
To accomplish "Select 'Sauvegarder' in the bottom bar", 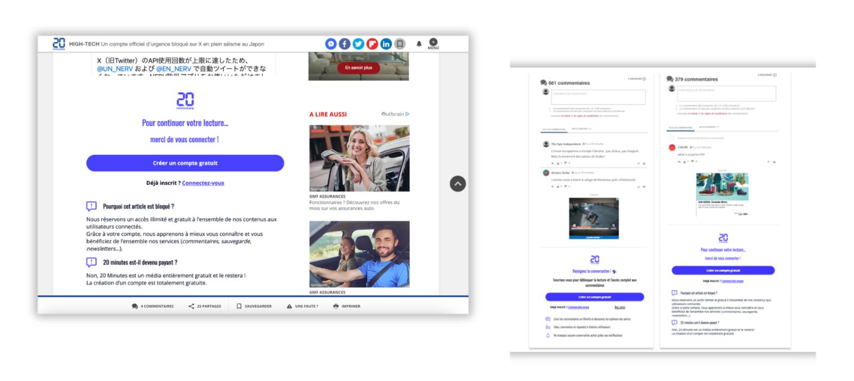I will pos(254,306).
